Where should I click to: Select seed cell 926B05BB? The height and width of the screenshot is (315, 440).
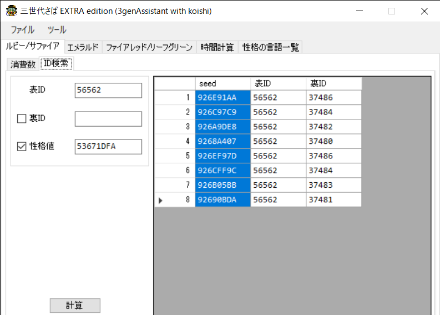[x=223, y=185]
